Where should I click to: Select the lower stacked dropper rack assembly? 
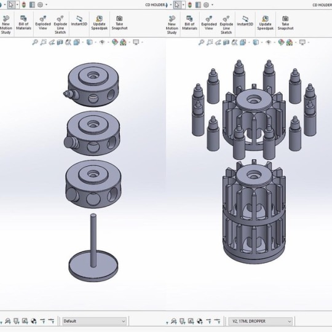click(254, 211)
